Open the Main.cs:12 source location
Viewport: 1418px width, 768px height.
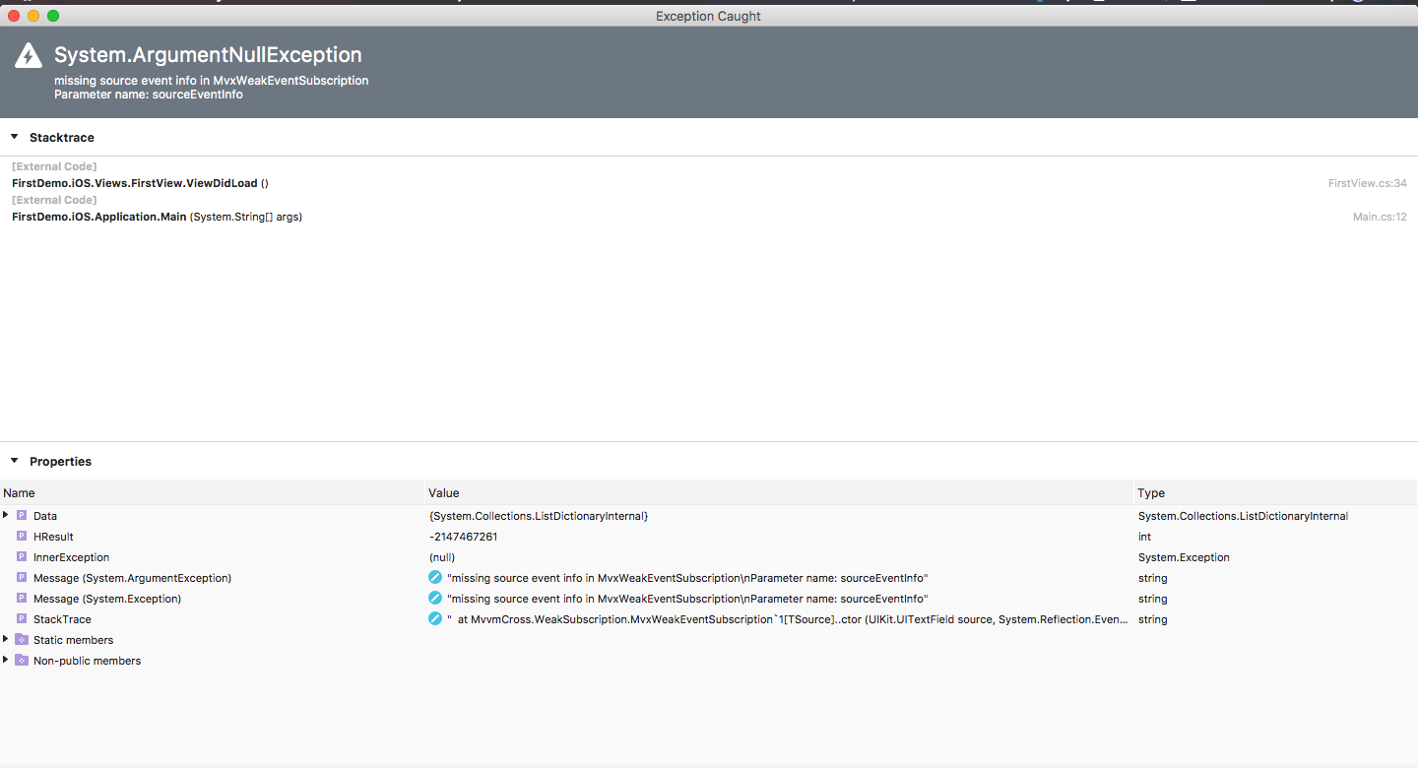click(1380, 217)
